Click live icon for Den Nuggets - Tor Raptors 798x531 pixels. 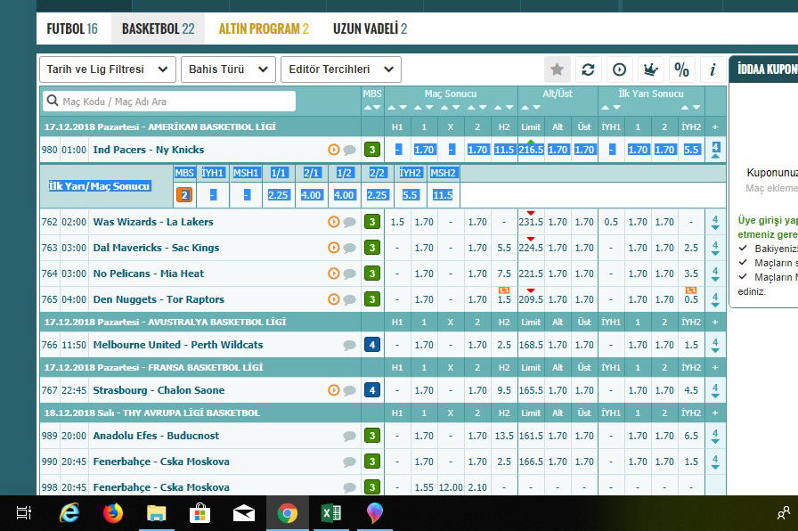click(333, 299)
